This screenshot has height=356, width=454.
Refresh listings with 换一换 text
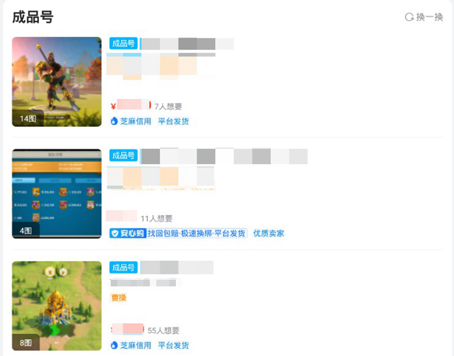point(429,17)
